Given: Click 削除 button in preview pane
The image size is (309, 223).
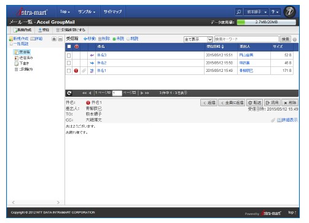Looking at the screenshot, I should [x=290, y=103].
